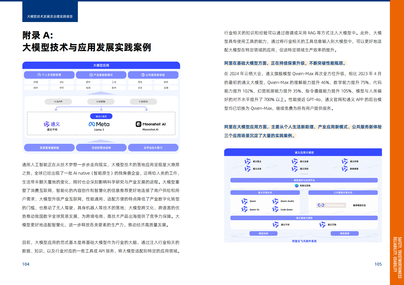Click the Qwen-Audio icon
This screenshot has width=404, height=285.
(275, 201)
